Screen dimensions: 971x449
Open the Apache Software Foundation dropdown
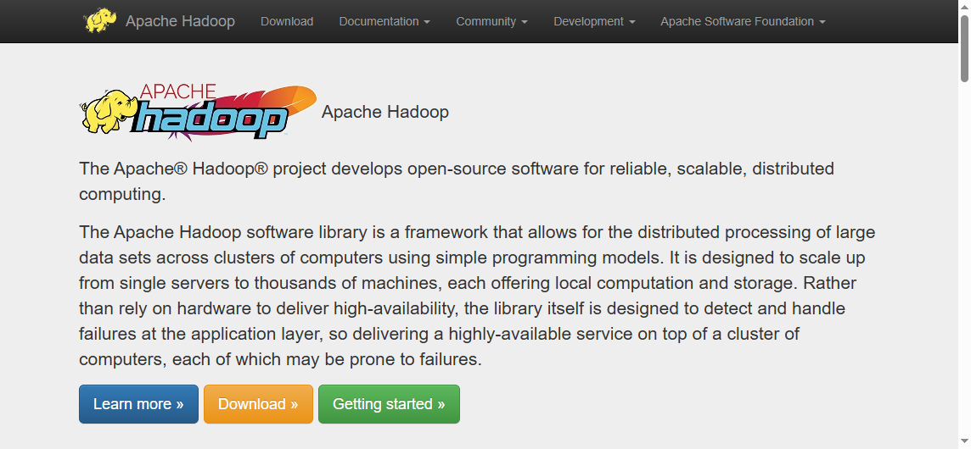click(743, 21)
